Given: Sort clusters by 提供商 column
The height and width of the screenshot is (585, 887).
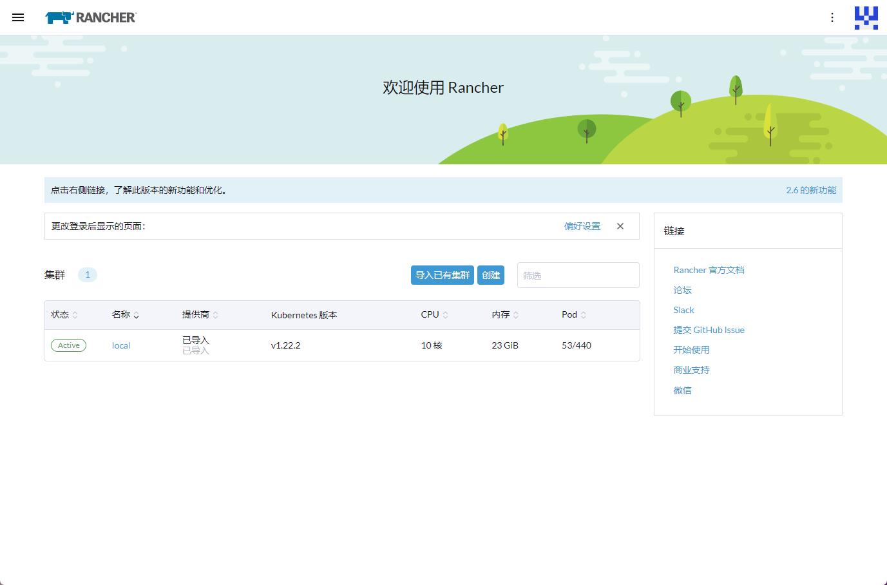Looking at the screenshot, I should pyautogui.click(x=200, y=314).
